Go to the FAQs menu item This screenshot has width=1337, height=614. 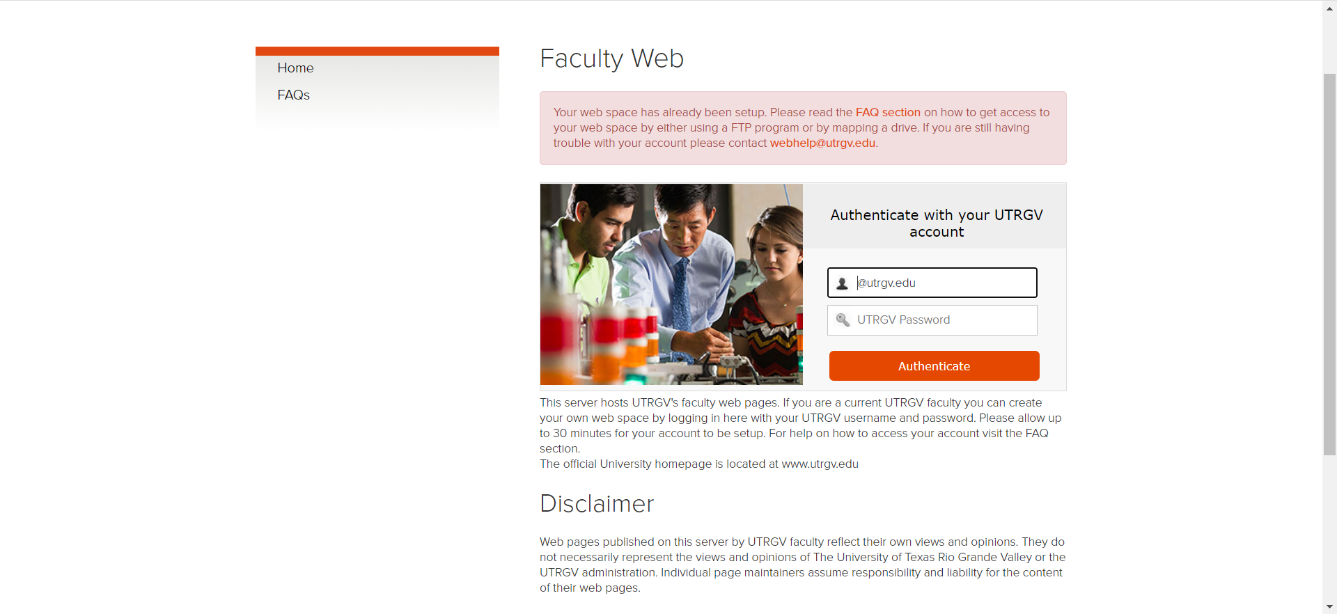pos(293,95)
